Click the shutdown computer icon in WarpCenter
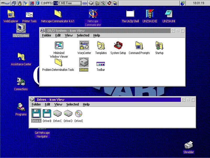This screenshot has width=210, height=158. [x=32, y=3]
